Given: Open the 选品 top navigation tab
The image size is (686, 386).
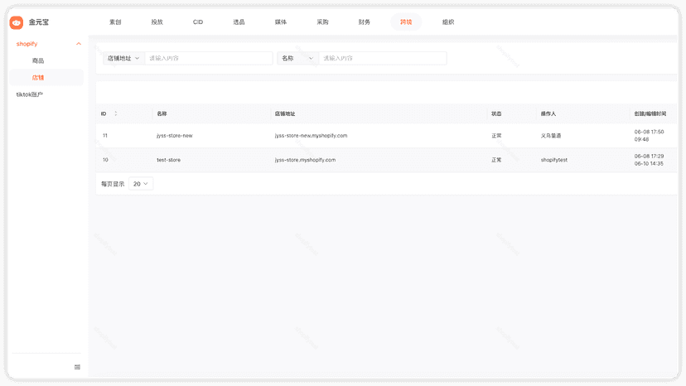Looking at the screenshot, I should tap(239, 22).
